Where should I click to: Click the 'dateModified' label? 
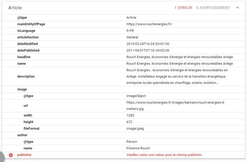coord(27,44)
